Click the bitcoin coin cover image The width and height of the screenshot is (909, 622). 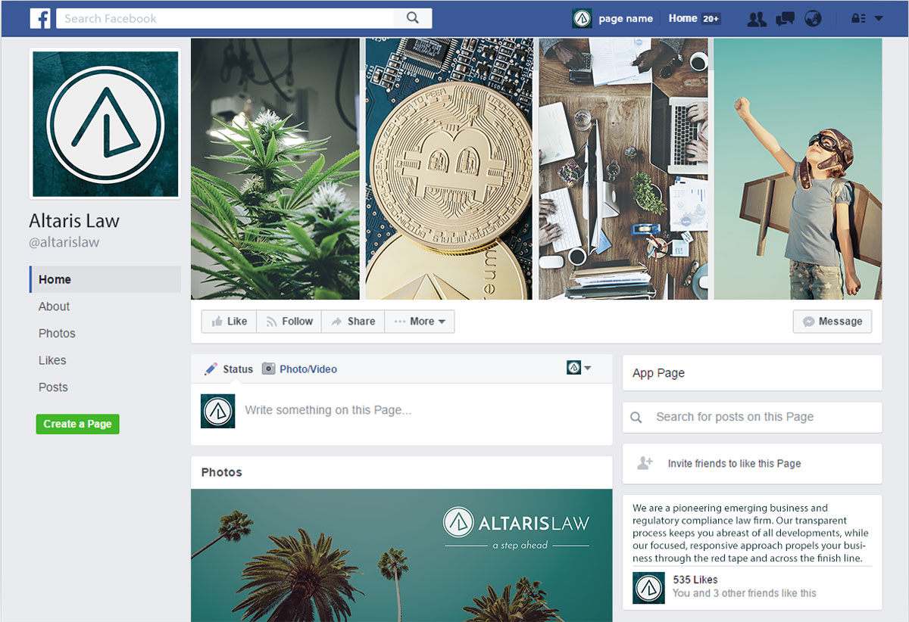tap(449, 169)
